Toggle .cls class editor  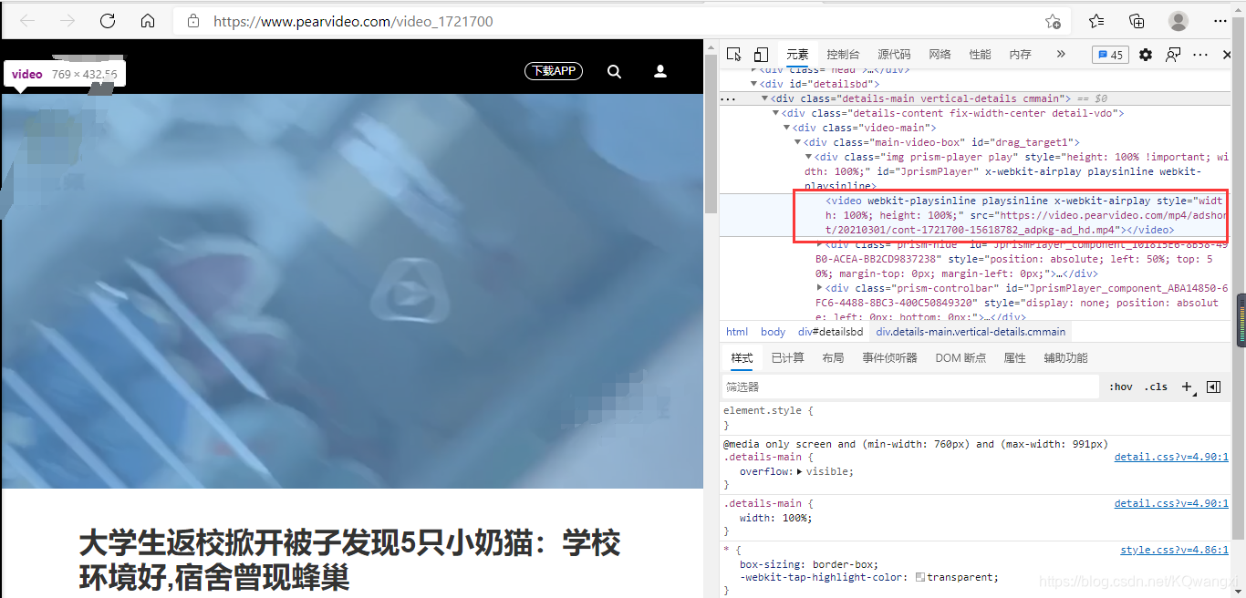pos(1156,387)
